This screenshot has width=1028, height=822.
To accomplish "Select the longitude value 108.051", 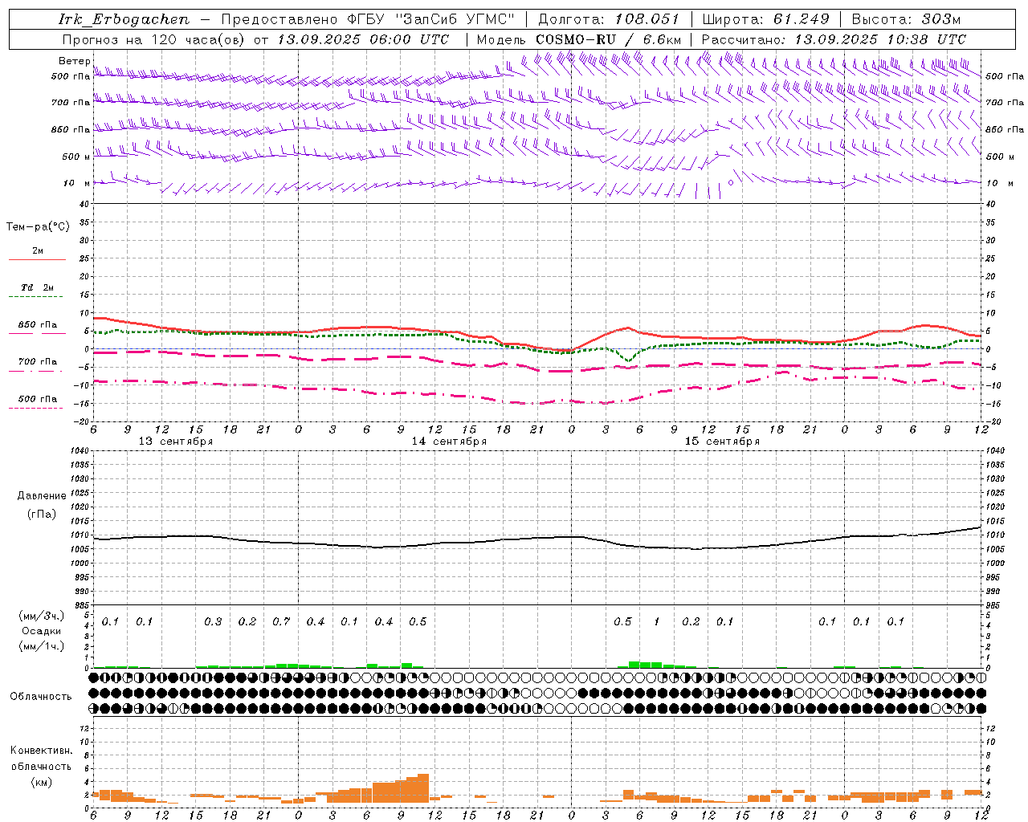I will [647, 19].
